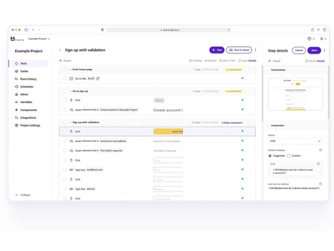The height and width of the screenshot is (251, 334).
Task: Tick the Enter home page group checkbox
Action: (x=65, y=70)
